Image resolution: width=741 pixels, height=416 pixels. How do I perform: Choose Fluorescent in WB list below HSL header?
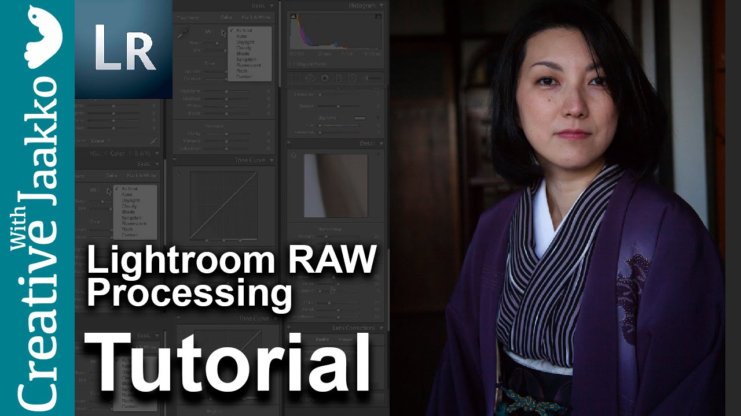[134, 224]
